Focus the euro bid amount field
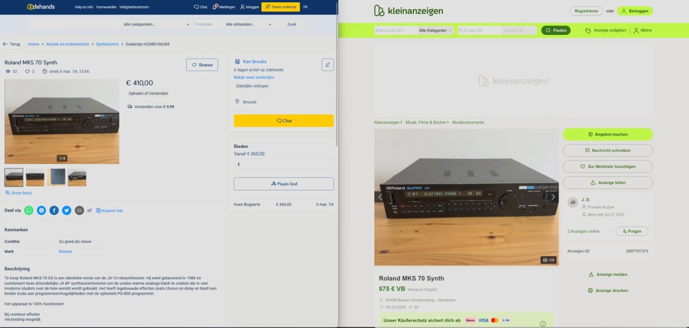The image size is (689, 328). coord(284,164)
